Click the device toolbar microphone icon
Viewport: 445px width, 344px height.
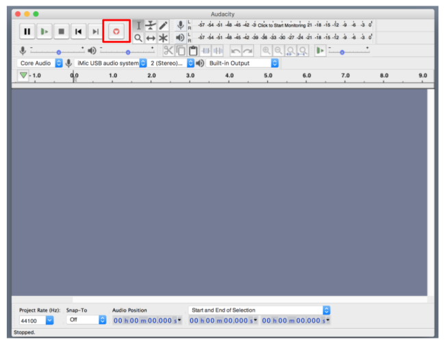[68, 63]
